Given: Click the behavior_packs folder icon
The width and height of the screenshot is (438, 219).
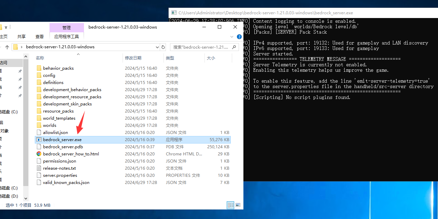Looking at the screenshot, I should pyautogui.click(x=39, y=68).
